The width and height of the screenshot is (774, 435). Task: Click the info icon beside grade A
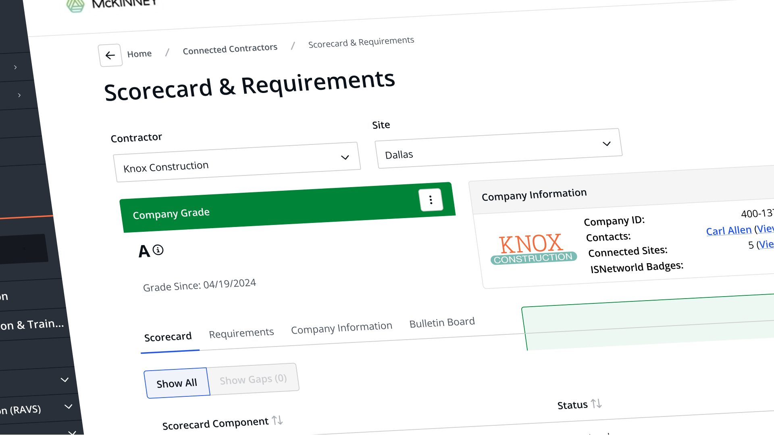click(158, 250)
